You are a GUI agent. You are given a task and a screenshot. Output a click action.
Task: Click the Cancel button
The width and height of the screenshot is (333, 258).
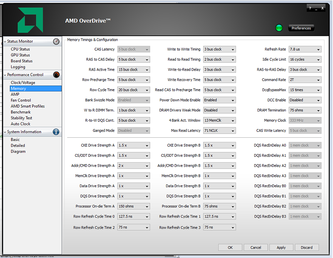(x=256, y=248)
